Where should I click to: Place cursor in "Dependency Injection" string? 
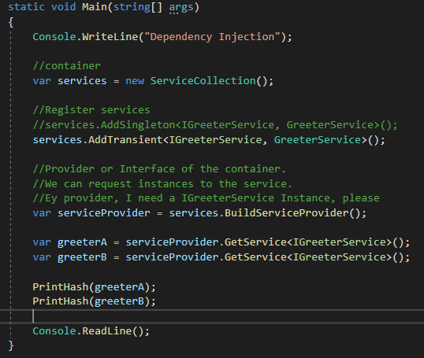[x=212, y=37]
